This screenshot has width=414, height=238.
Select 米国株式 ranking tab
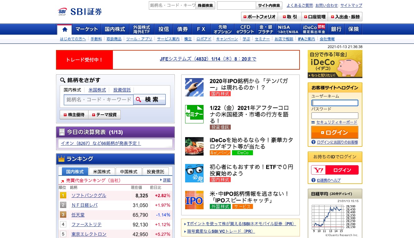coord(102,172)
